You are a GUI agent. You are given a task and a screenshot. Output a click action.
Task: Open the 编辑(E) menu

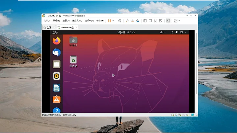(x=56, y=21)
